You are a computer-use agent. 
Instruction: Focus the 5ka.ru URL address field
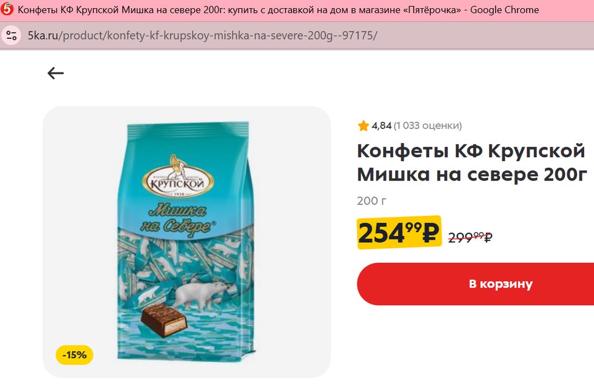[x=297, y=35]
